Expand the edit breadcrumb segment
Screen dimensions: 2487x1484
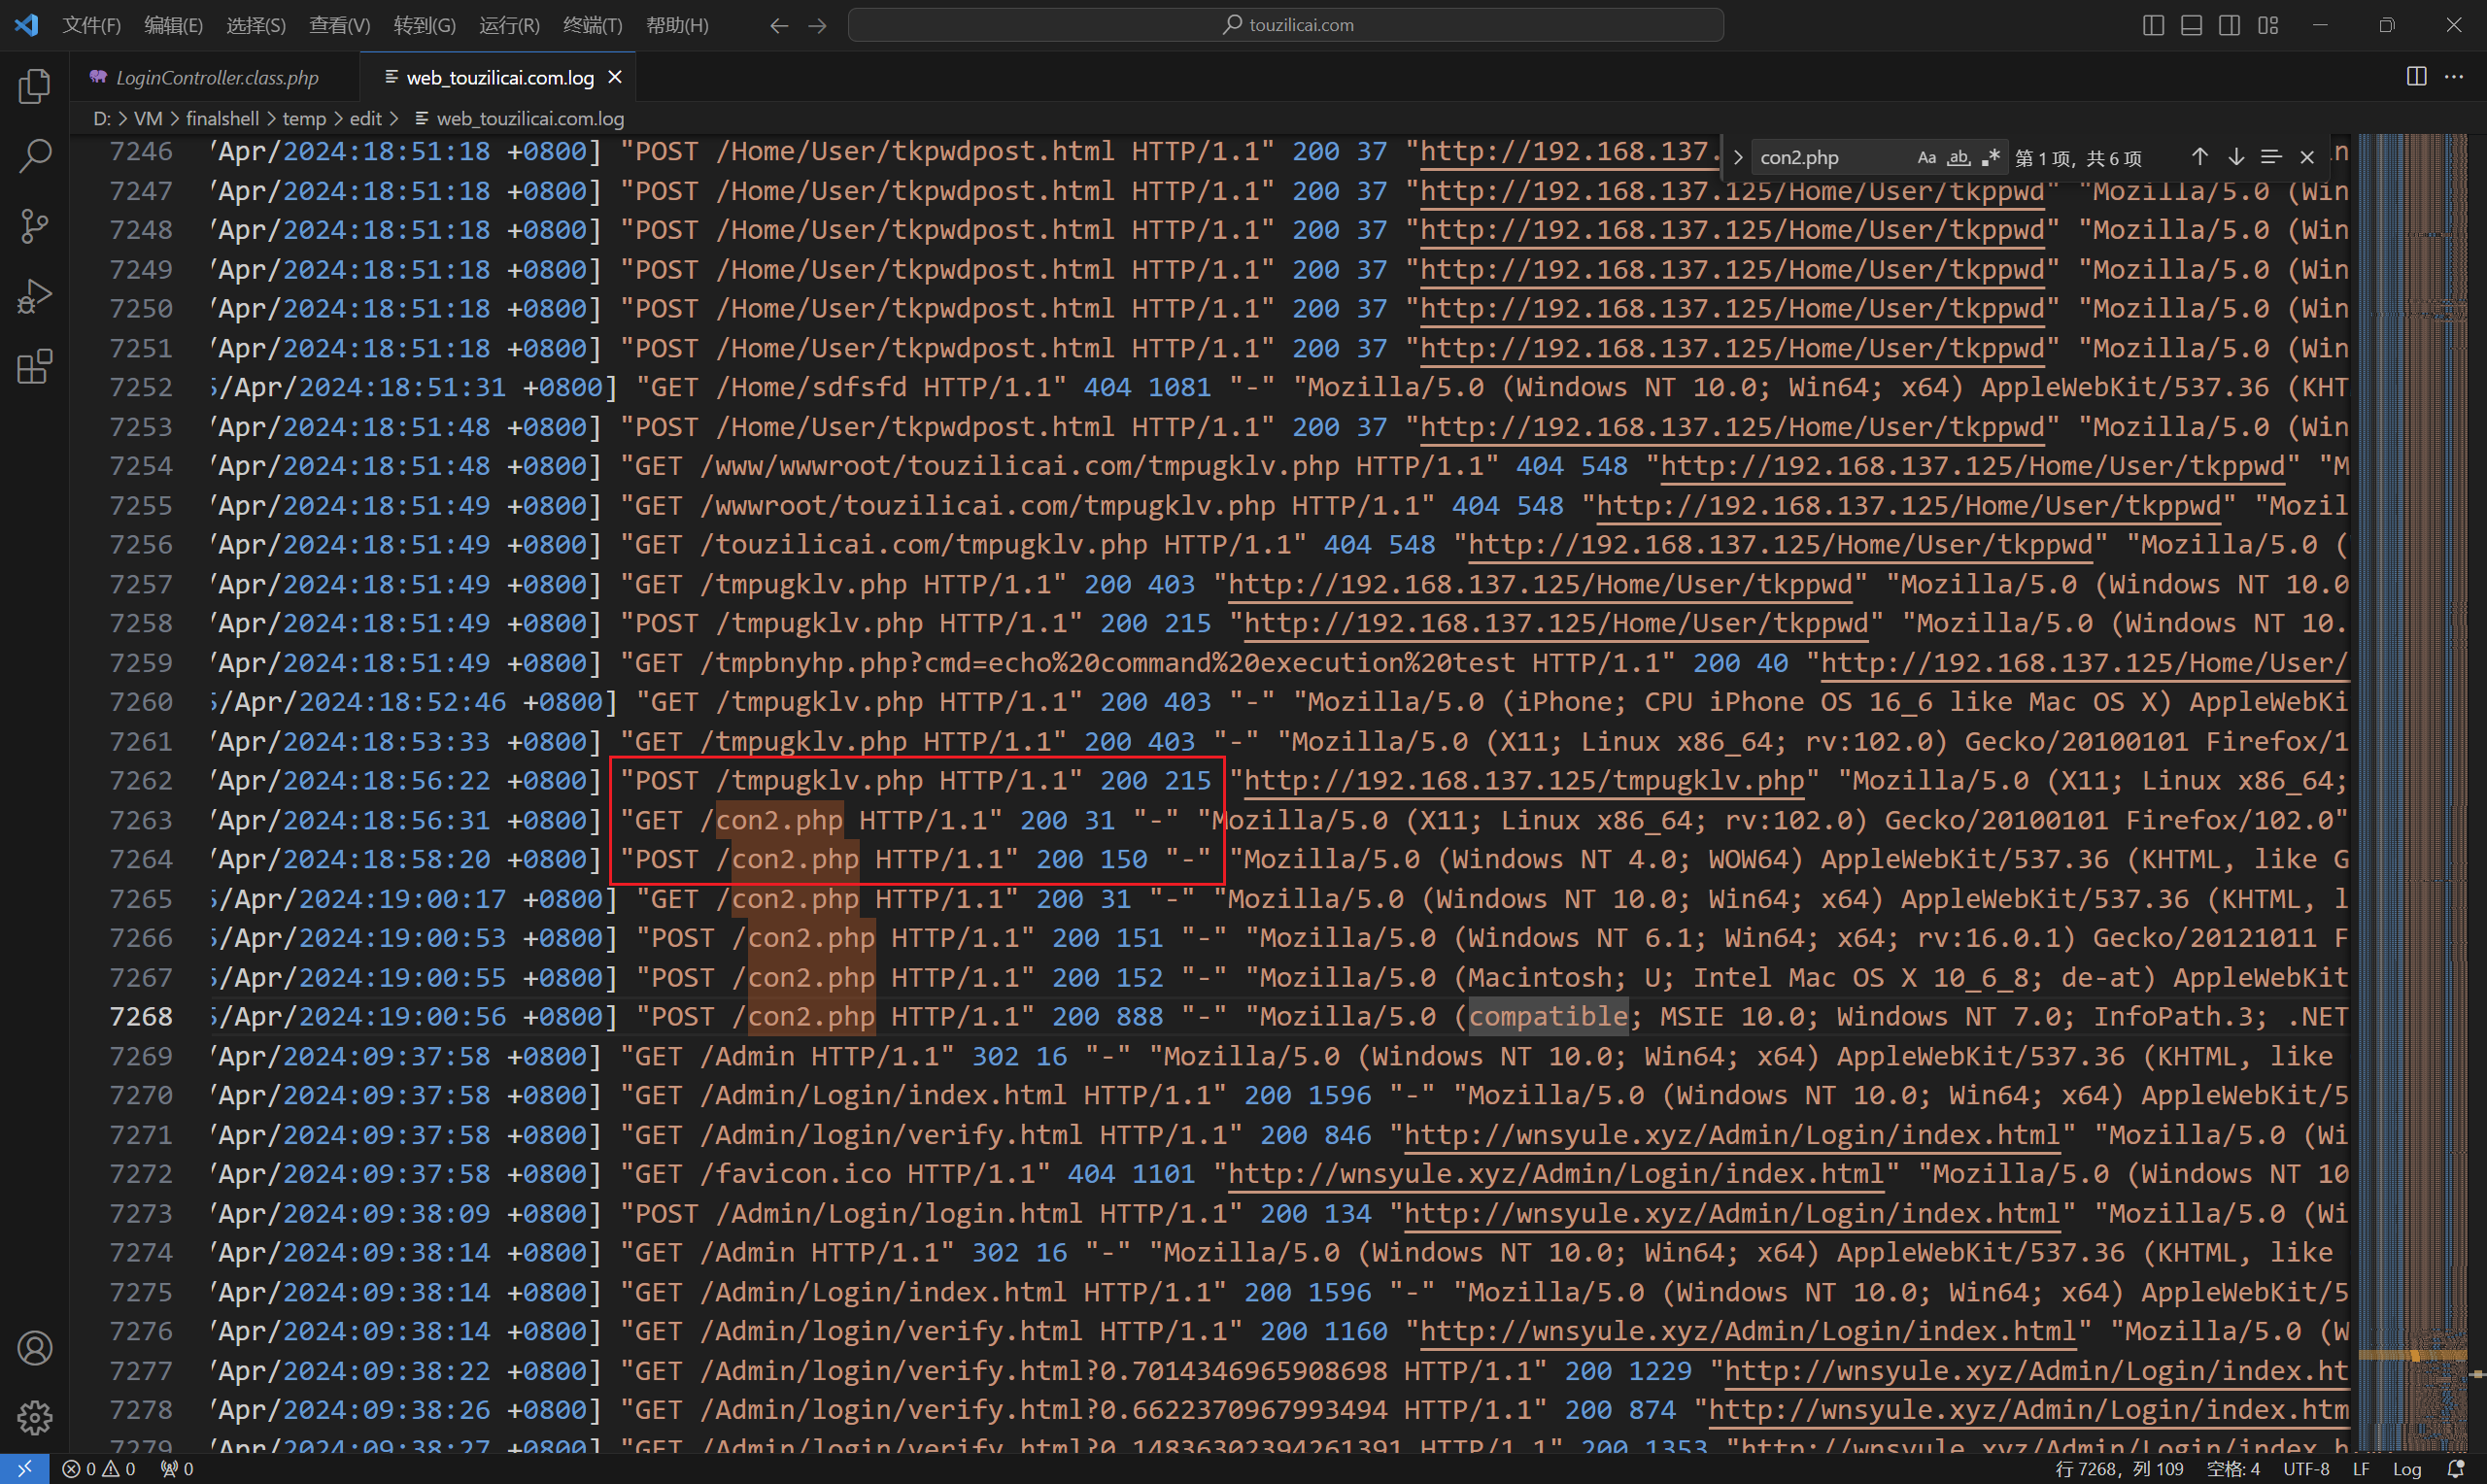coord(365,119)
